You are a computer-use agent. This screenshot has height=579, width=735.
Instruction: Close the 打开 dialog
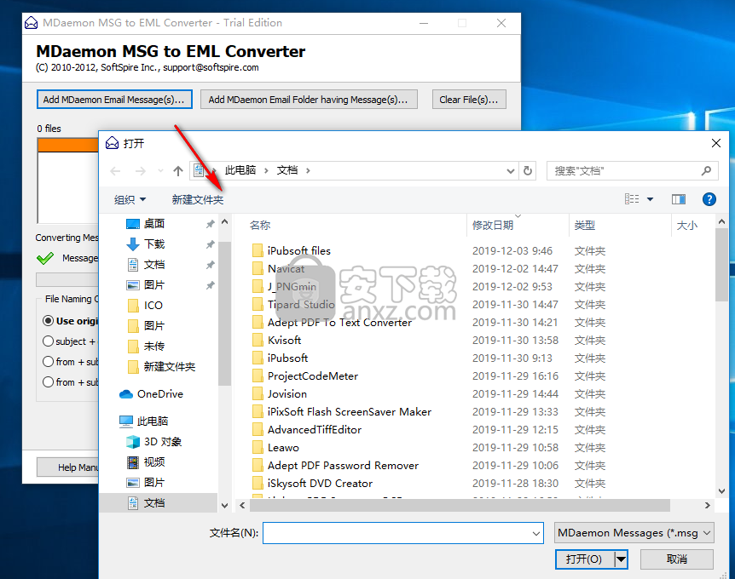click(715, 143)
